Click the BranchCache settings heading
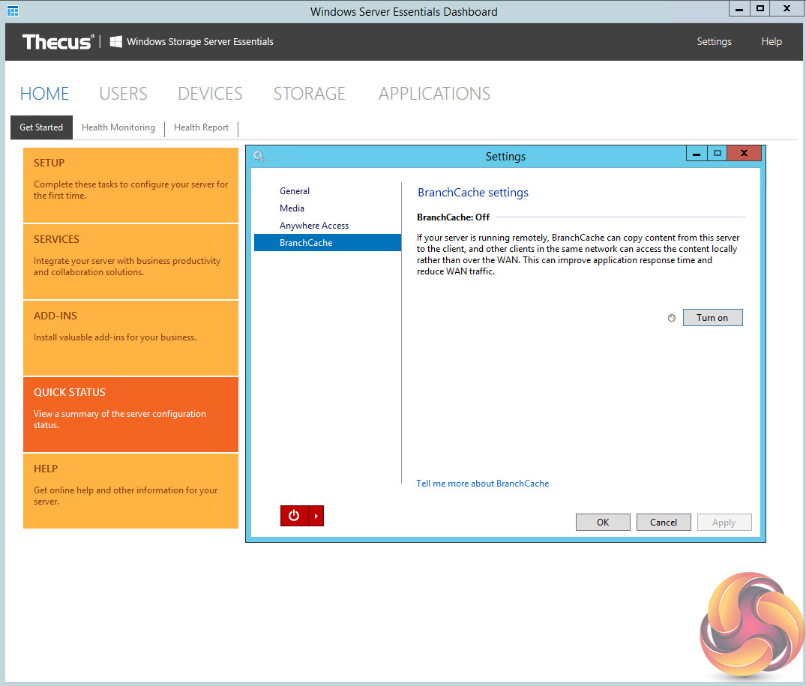The height and width of the screenshot is (686, 806). [x=473, y=193]
